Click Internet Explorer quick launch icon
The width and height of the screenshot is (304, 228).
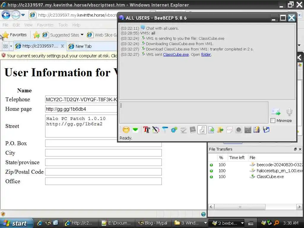click(x=40, y=223)
